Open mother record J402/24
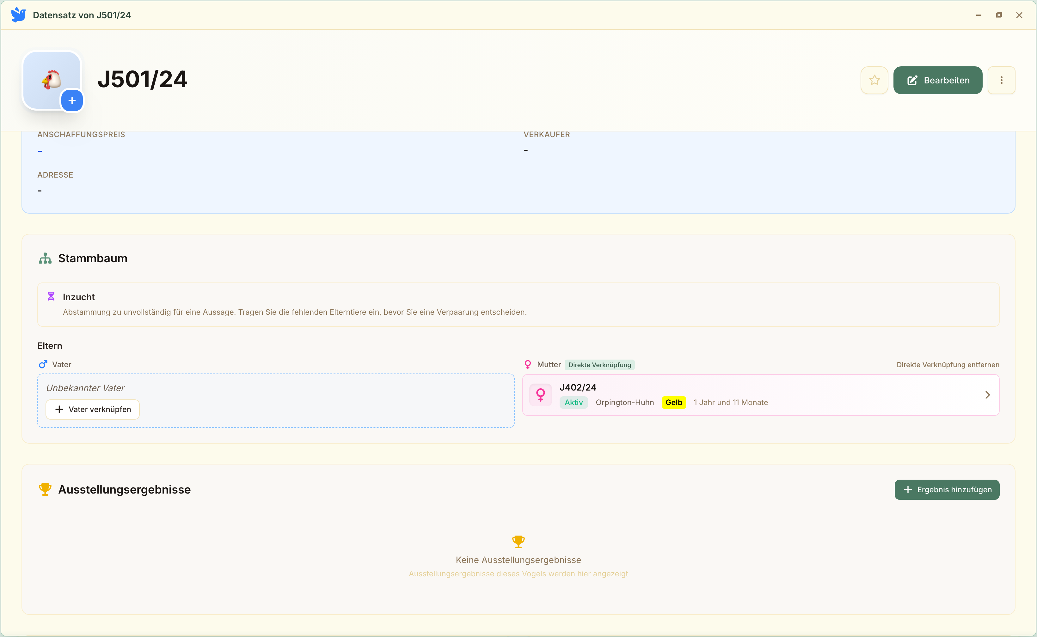This screenshot has width=1037, height=637. click(760, 395)
